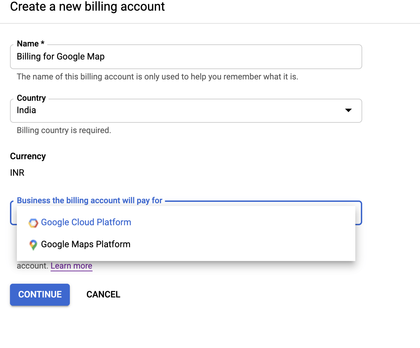Click the Google Cloud Platform logo icon

click(33, 223)
